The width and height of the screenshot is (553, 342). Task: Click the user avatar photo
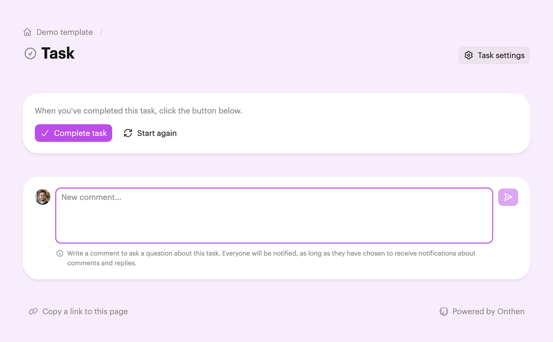[x=43, y=197]
